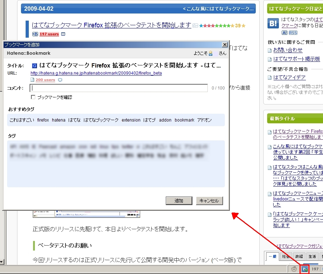Screen dimensions: 323x274
Task: Click the add-star button after the article title
Action: 195,26
